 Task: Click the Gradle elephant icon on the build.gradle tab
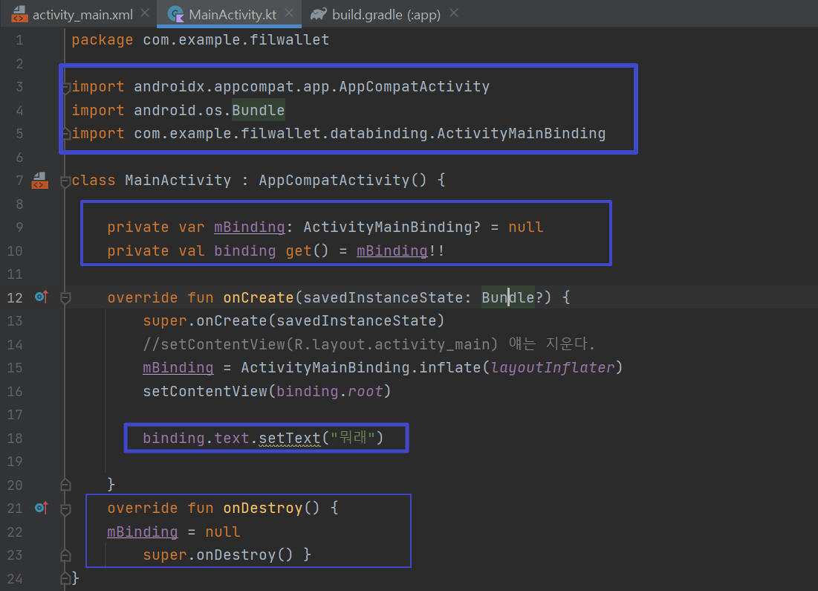pyautogui.click(x=318, y=14)
